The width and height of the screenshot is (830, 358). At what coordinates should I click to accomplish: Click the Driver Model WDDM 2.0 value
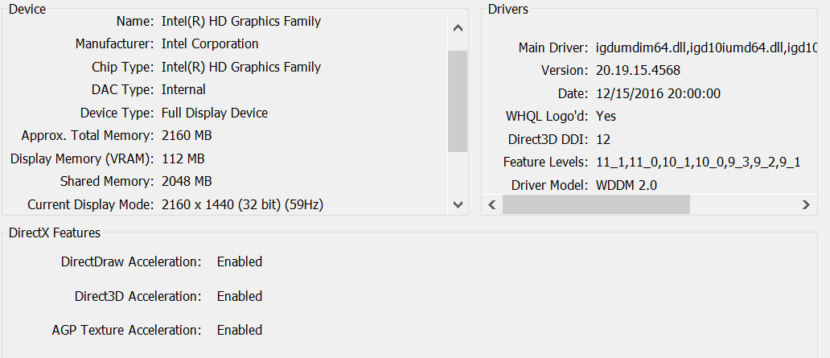(x=627, y=185)
